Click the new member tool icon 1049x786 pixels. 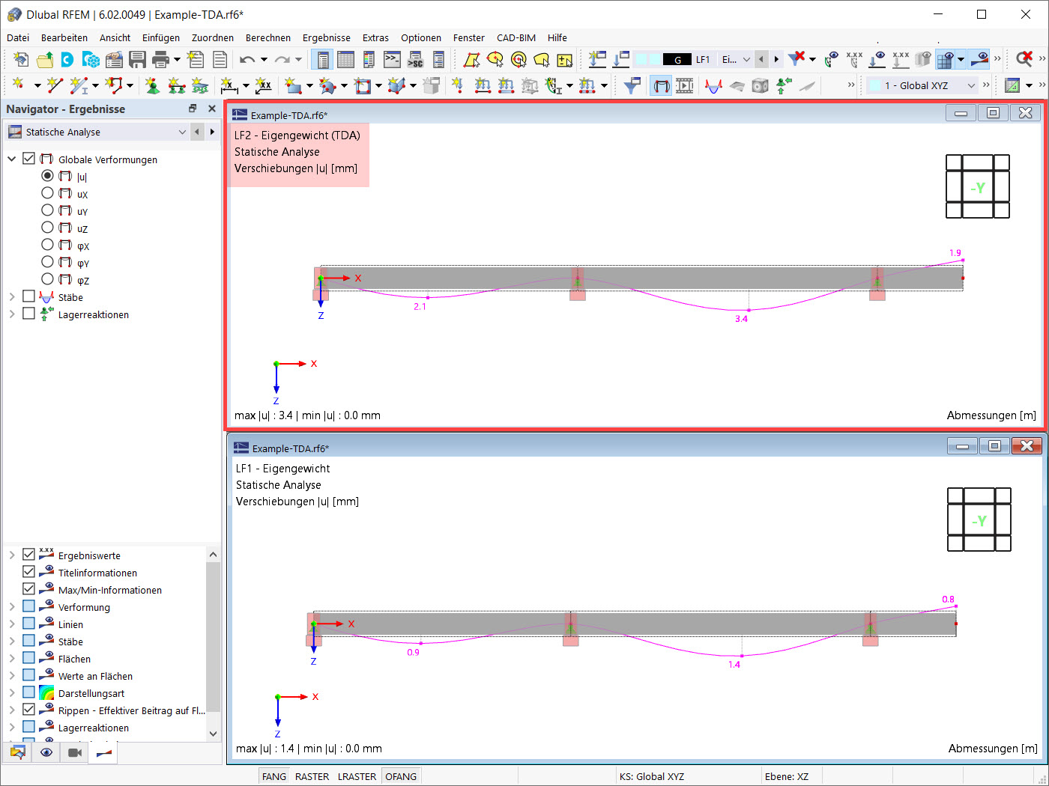pos(78,85)
